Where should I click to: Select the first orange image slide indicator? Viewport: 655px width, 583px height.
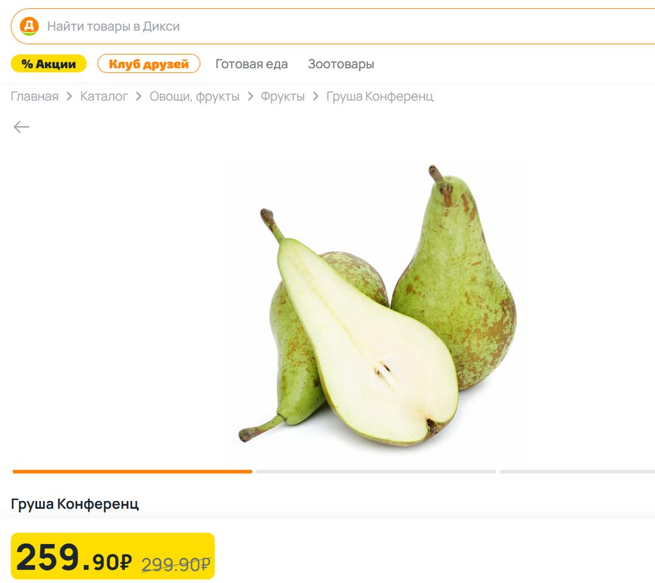coord(132,472)
